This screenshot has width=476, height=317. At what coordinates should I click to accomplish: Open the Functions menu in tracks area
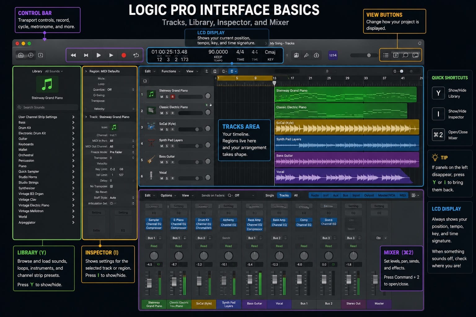click(171, 71)
